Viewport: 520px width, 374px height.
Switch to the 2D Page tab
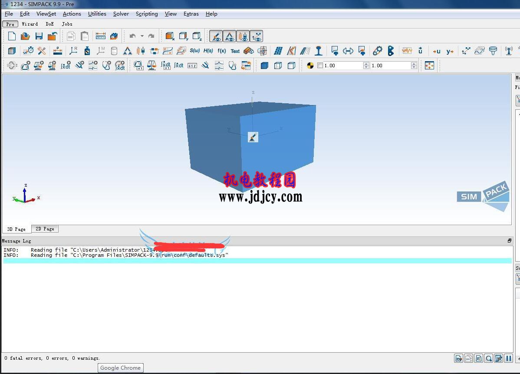point(45,229)
